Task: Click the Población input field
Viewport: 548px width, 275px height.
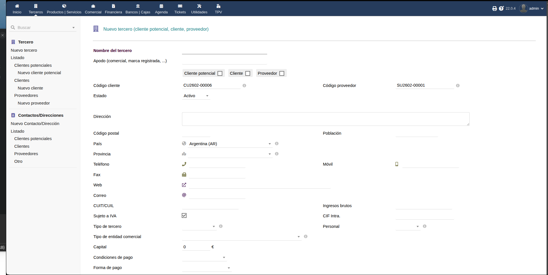Action: pyautogui.click(x=417, y=133)
